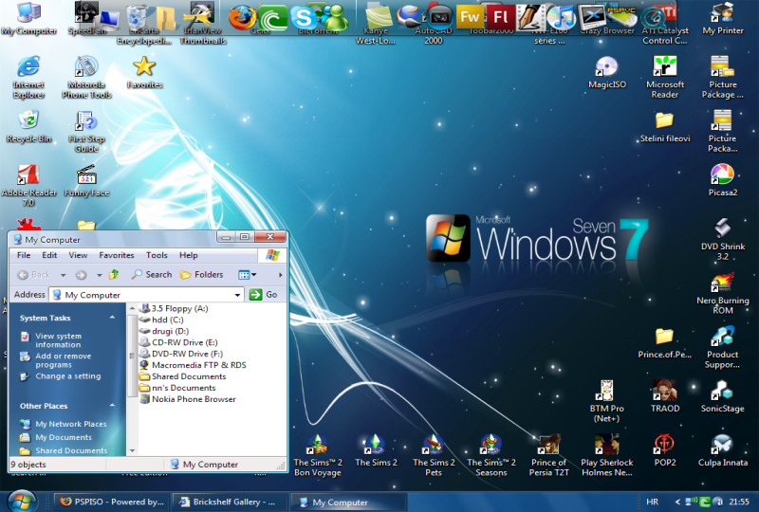The image size is (759, 512).
Task: Toggle the Folders pane button
Action: [202, 275]
